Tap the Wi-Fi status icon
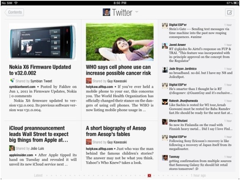Image resolution: width=240 pixels, height=180 pixels. pos(16,3)
